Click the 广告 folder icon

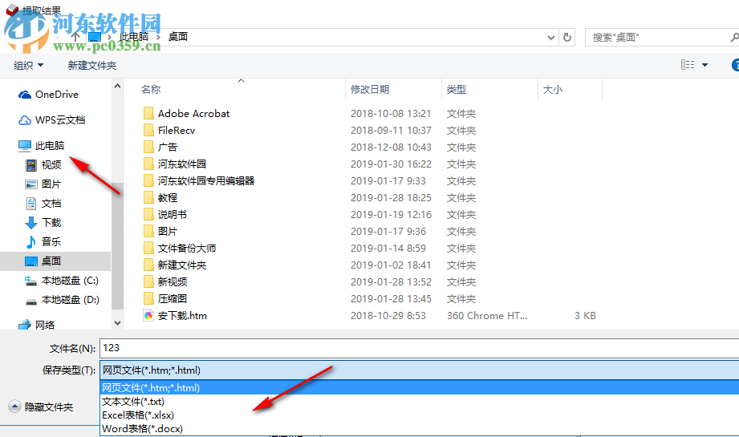[x=148, y=148]
